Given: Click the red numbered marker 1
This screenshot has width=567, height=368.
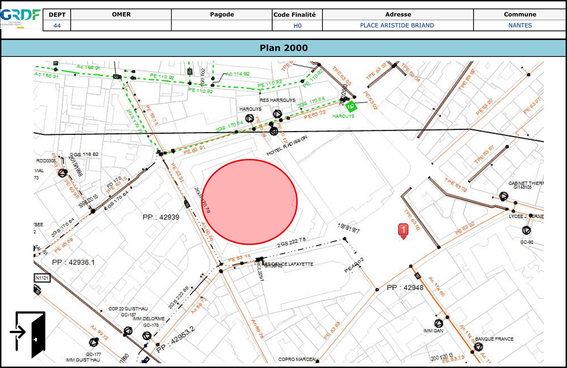Looking at the screenshot, I should click(403, 230).
